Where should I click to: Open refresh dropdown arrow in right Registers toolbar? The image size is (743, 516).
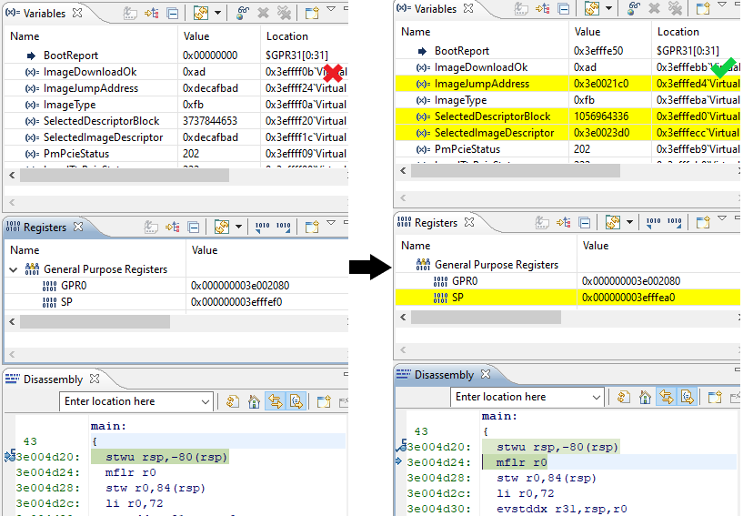click(629, 222)
